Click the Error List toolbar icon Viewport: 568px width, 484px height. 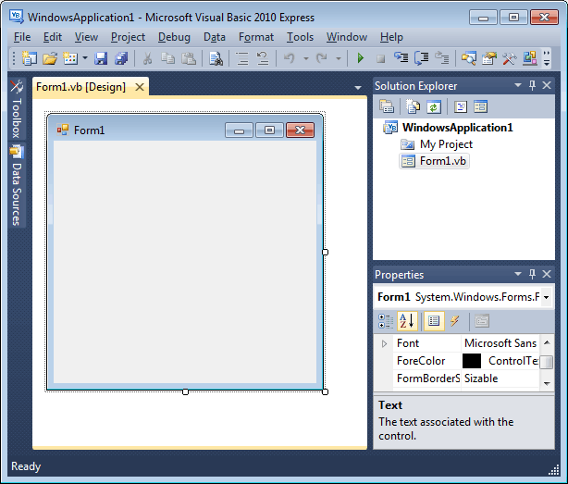529,58
